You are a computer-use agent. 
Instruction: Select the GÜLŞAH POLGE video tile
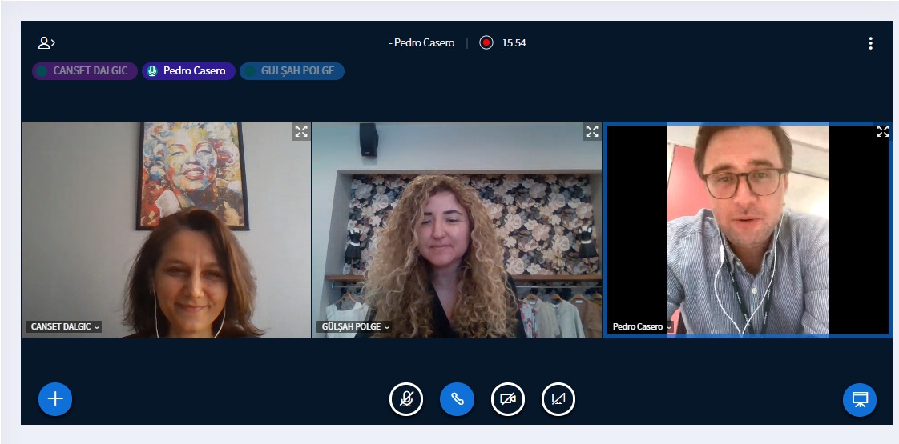point(457,230)
